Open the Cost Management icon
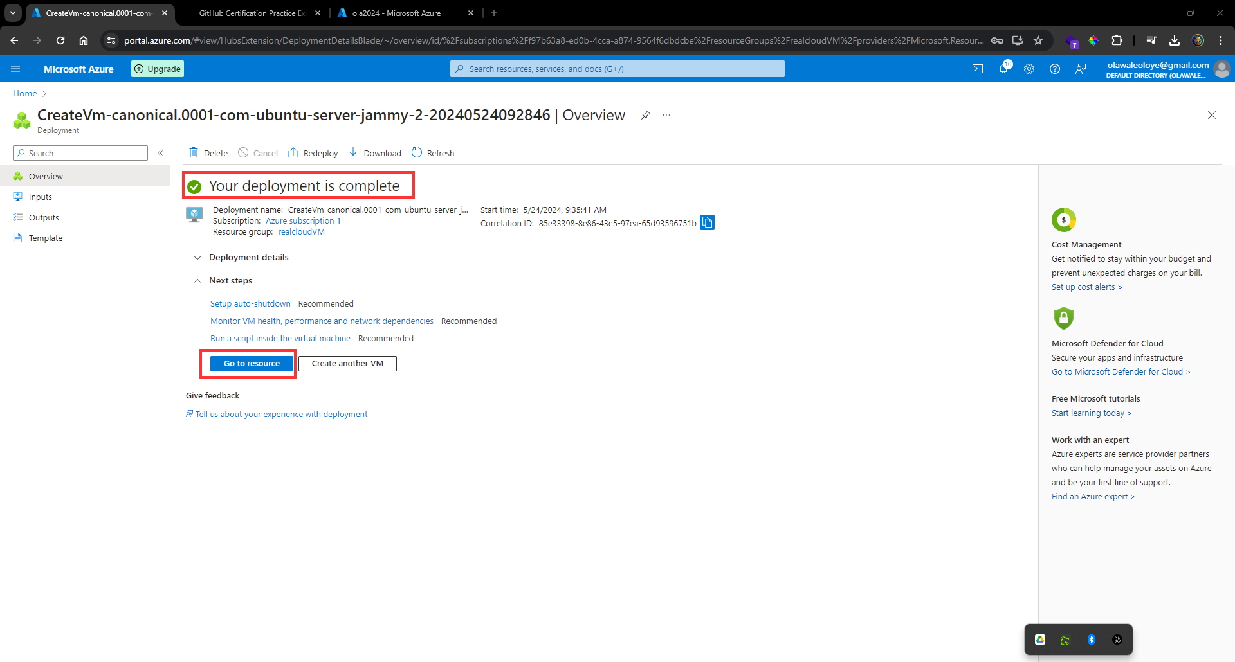 pyautogui.click(x=1064, y=220)
